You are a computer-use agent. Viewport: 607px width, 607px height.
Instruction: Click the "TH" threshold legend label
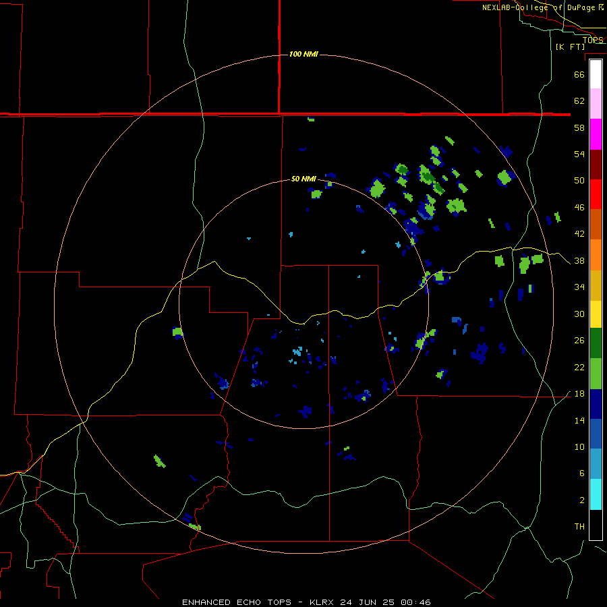point(579,527)
